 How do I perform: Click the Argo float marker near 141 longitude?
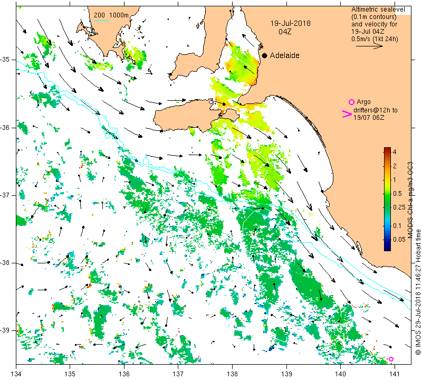[391, 359]
